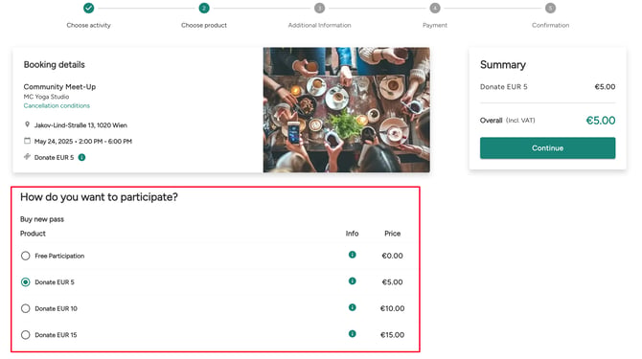Screen dimensions: 642x359
Task: Open the Payment step indicator
Action: (x=435, y=8)
